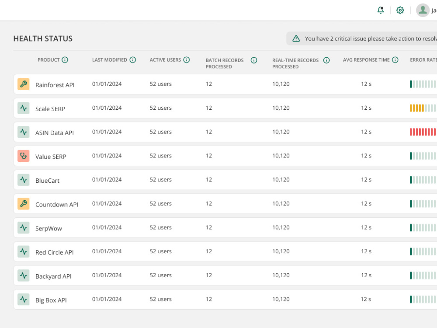The height and width of the screenshot is (328, 437).
Task: Select the Backyard API product name
Action: 53,276
